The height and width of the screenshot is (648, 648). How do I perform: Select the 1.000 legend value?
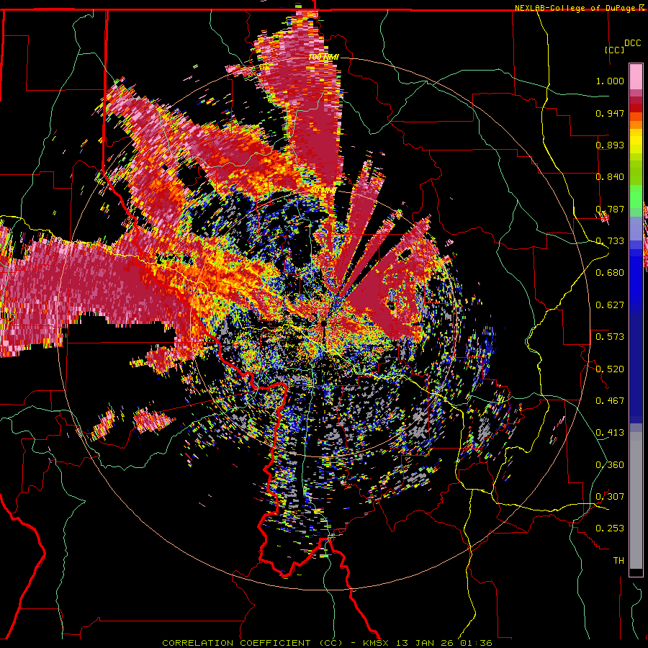click(610, 81)
